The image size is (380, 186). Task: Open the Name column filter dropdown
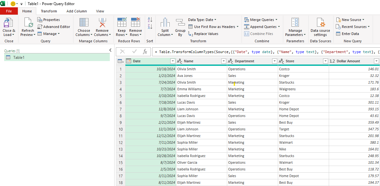pyautogui.click(x=224, y=61)
